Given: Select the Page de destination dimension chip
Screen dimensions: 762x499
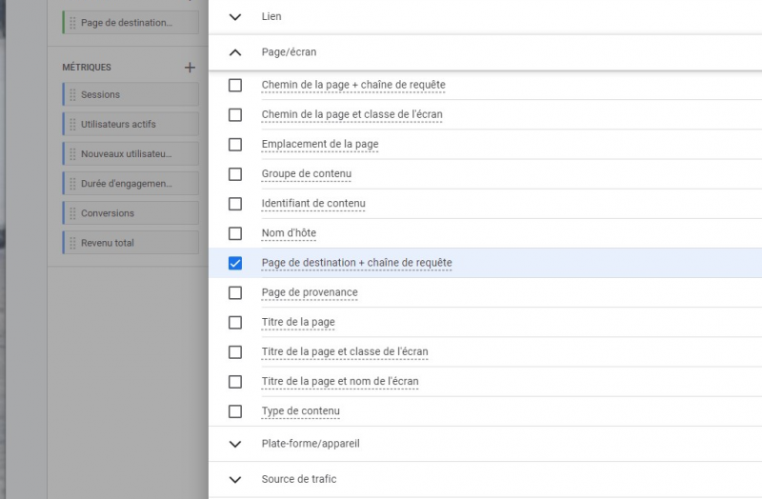Looking at the screenshot, I should click(x=130, y=23).
